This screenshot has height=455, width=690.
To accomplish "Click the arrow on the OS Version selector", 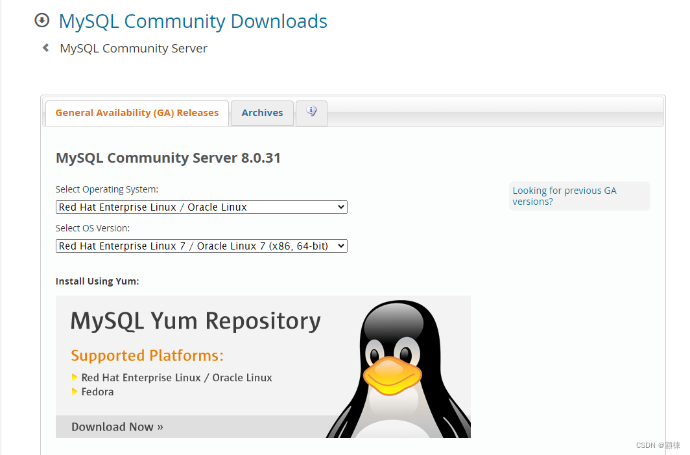I will point(340,246).
